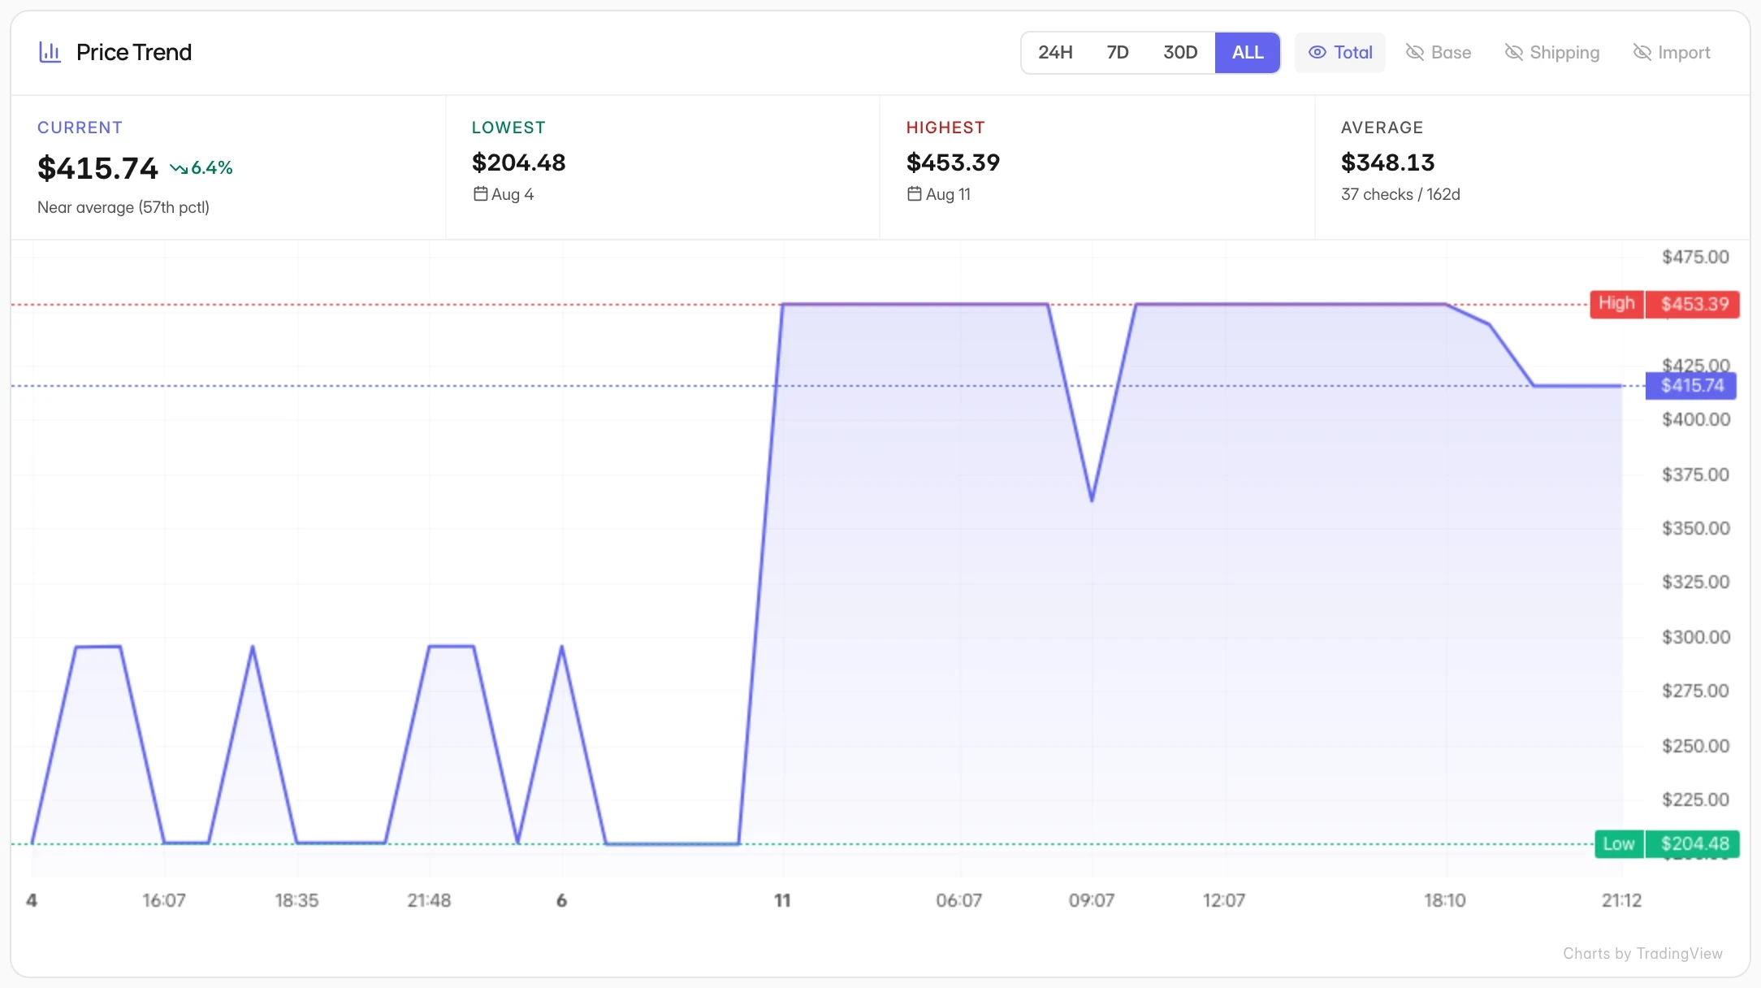Click the blue $415.74 current price marker

(1691, 385)
